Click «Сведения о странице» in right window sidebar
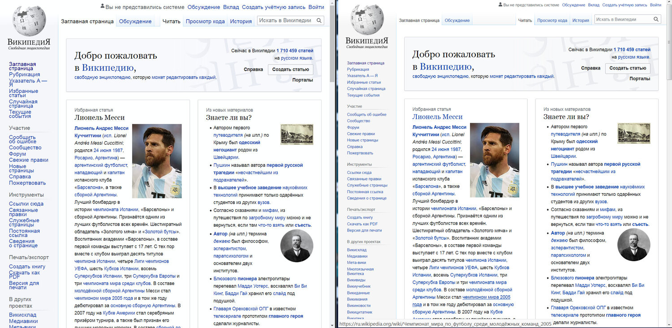Screen dimensions: 672x328 [366, 198]
